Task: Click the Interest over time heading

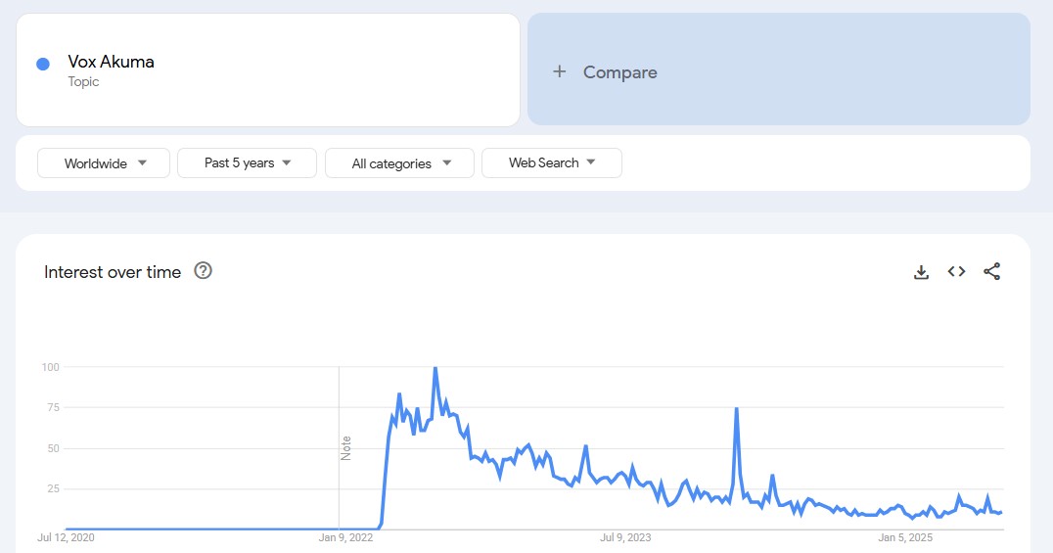Action: pos(113,272)
